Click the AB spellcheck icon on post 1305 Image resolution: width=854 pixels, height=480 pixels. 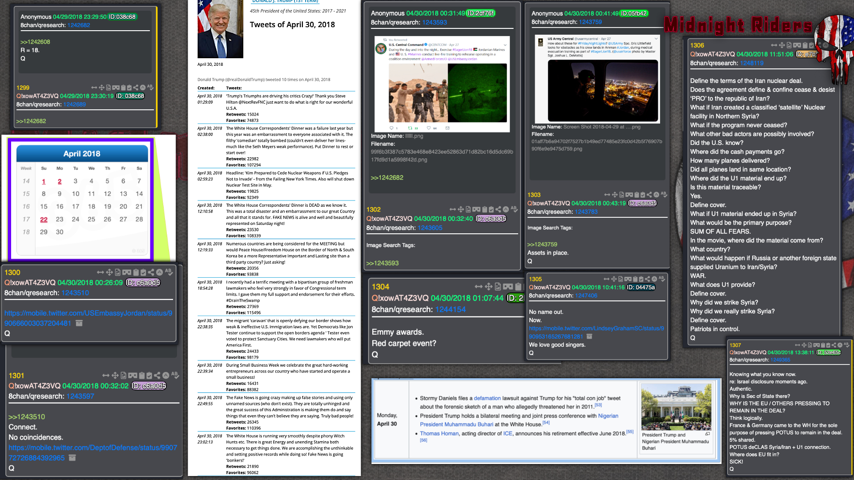[662, 279]
